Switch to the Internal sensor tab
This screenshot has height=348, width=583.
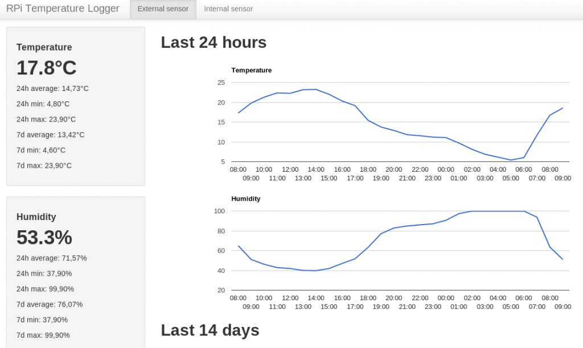click(228, 9)
